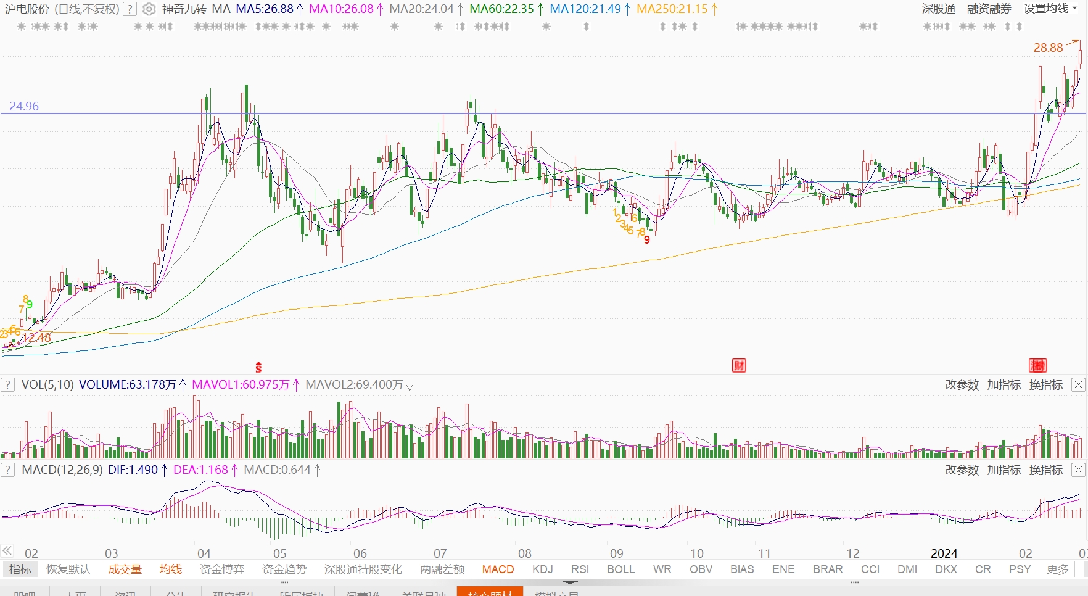This screenshot has height=596, width=1088.
Task: Select the CR indicator tab
Action: tap(983, 569)
